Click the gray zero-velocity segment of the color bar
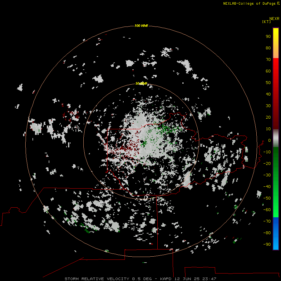Image resolution: width=281 pixels, height=281 pixels. 276,138
